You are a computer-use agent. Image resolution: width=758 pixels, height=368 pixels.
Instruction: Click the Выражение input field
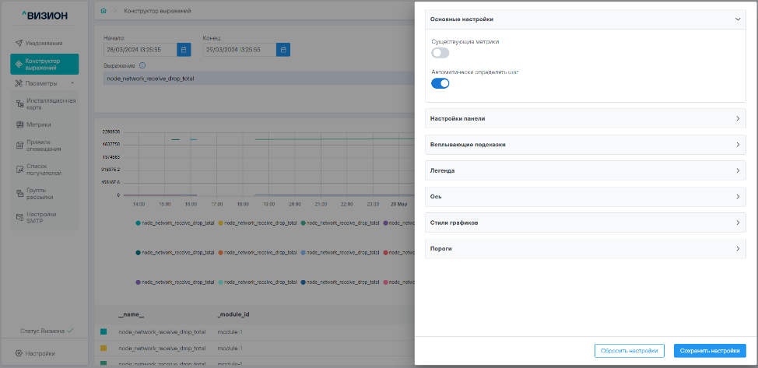(257, 79)
